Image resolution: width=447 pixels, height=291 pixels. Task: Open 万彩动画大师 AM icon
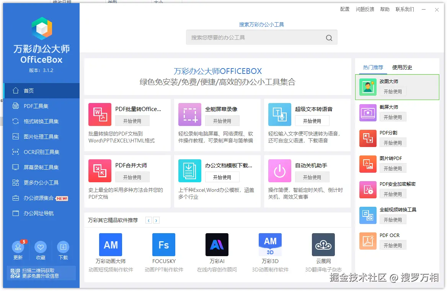111,245
